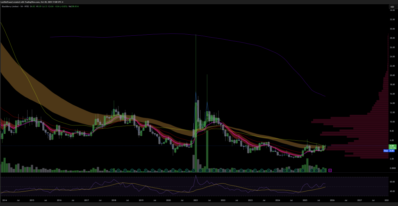
Task: Click the 10.00 level on price scale
Action: 392,122
